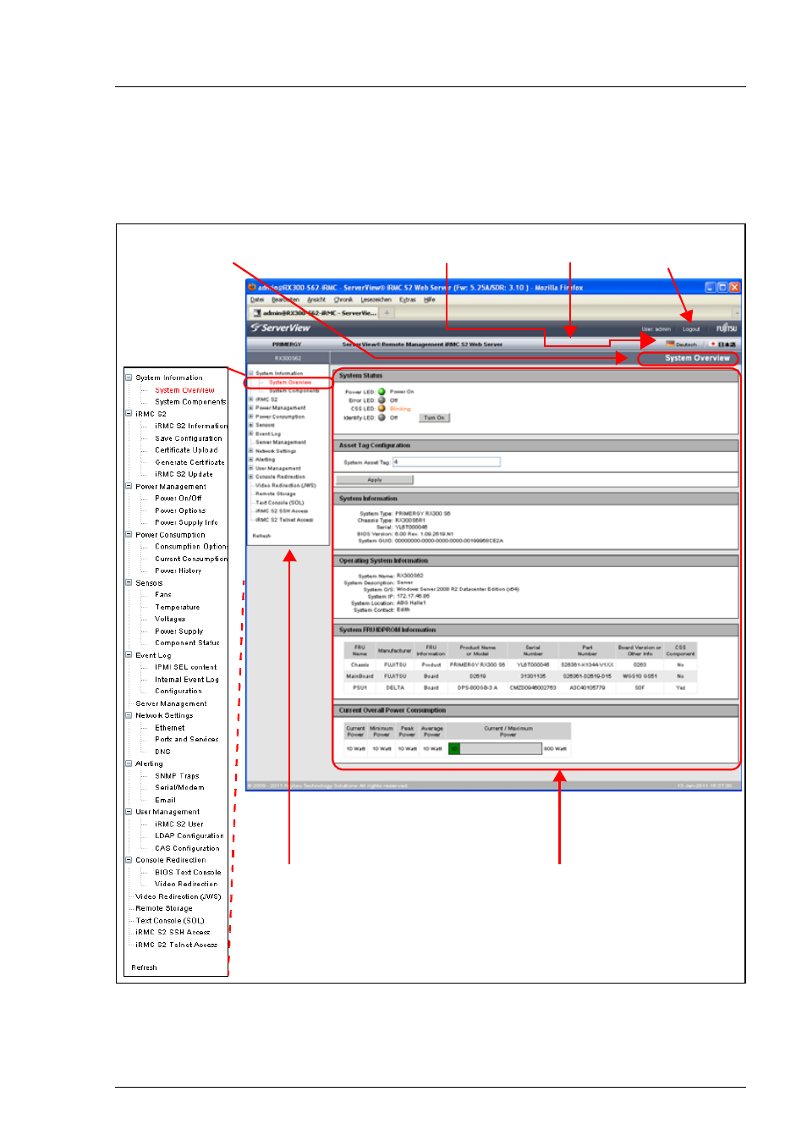
Task: Open Save Configuration page
Action: [x=189, y=438]
